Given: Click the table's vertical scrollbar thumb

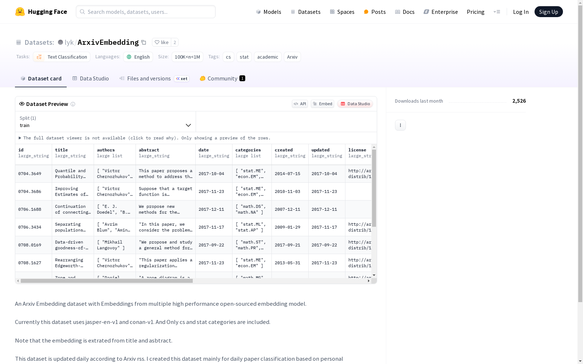Looking at the screenshot, I should point(374,188).
